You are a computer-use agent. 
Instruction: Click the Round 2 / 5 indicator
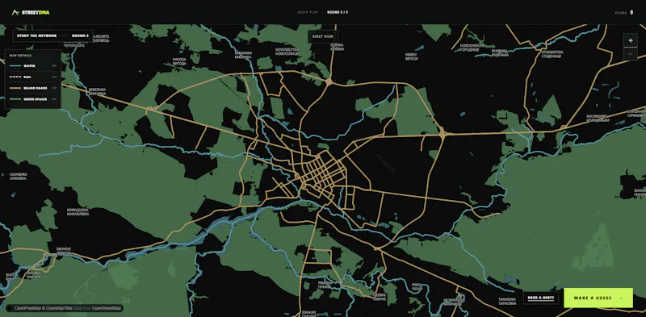[x=338, y=12]
